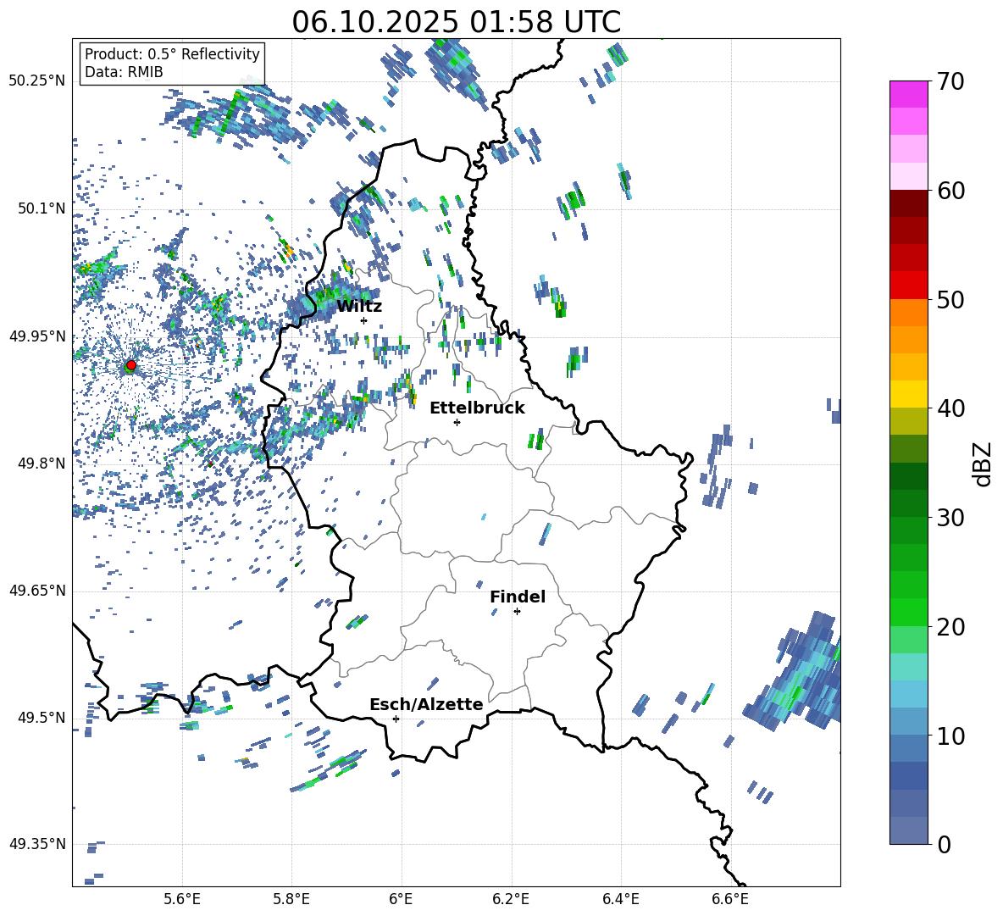The image size is (1003, 916).
Task: Click the 70 tick on colorbar
Action: (x=950, y=81)
